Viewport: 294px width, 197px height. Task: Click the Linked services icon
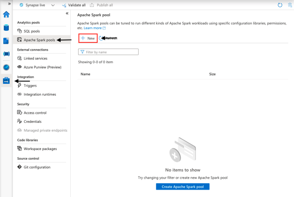click(x=19, y=58)
